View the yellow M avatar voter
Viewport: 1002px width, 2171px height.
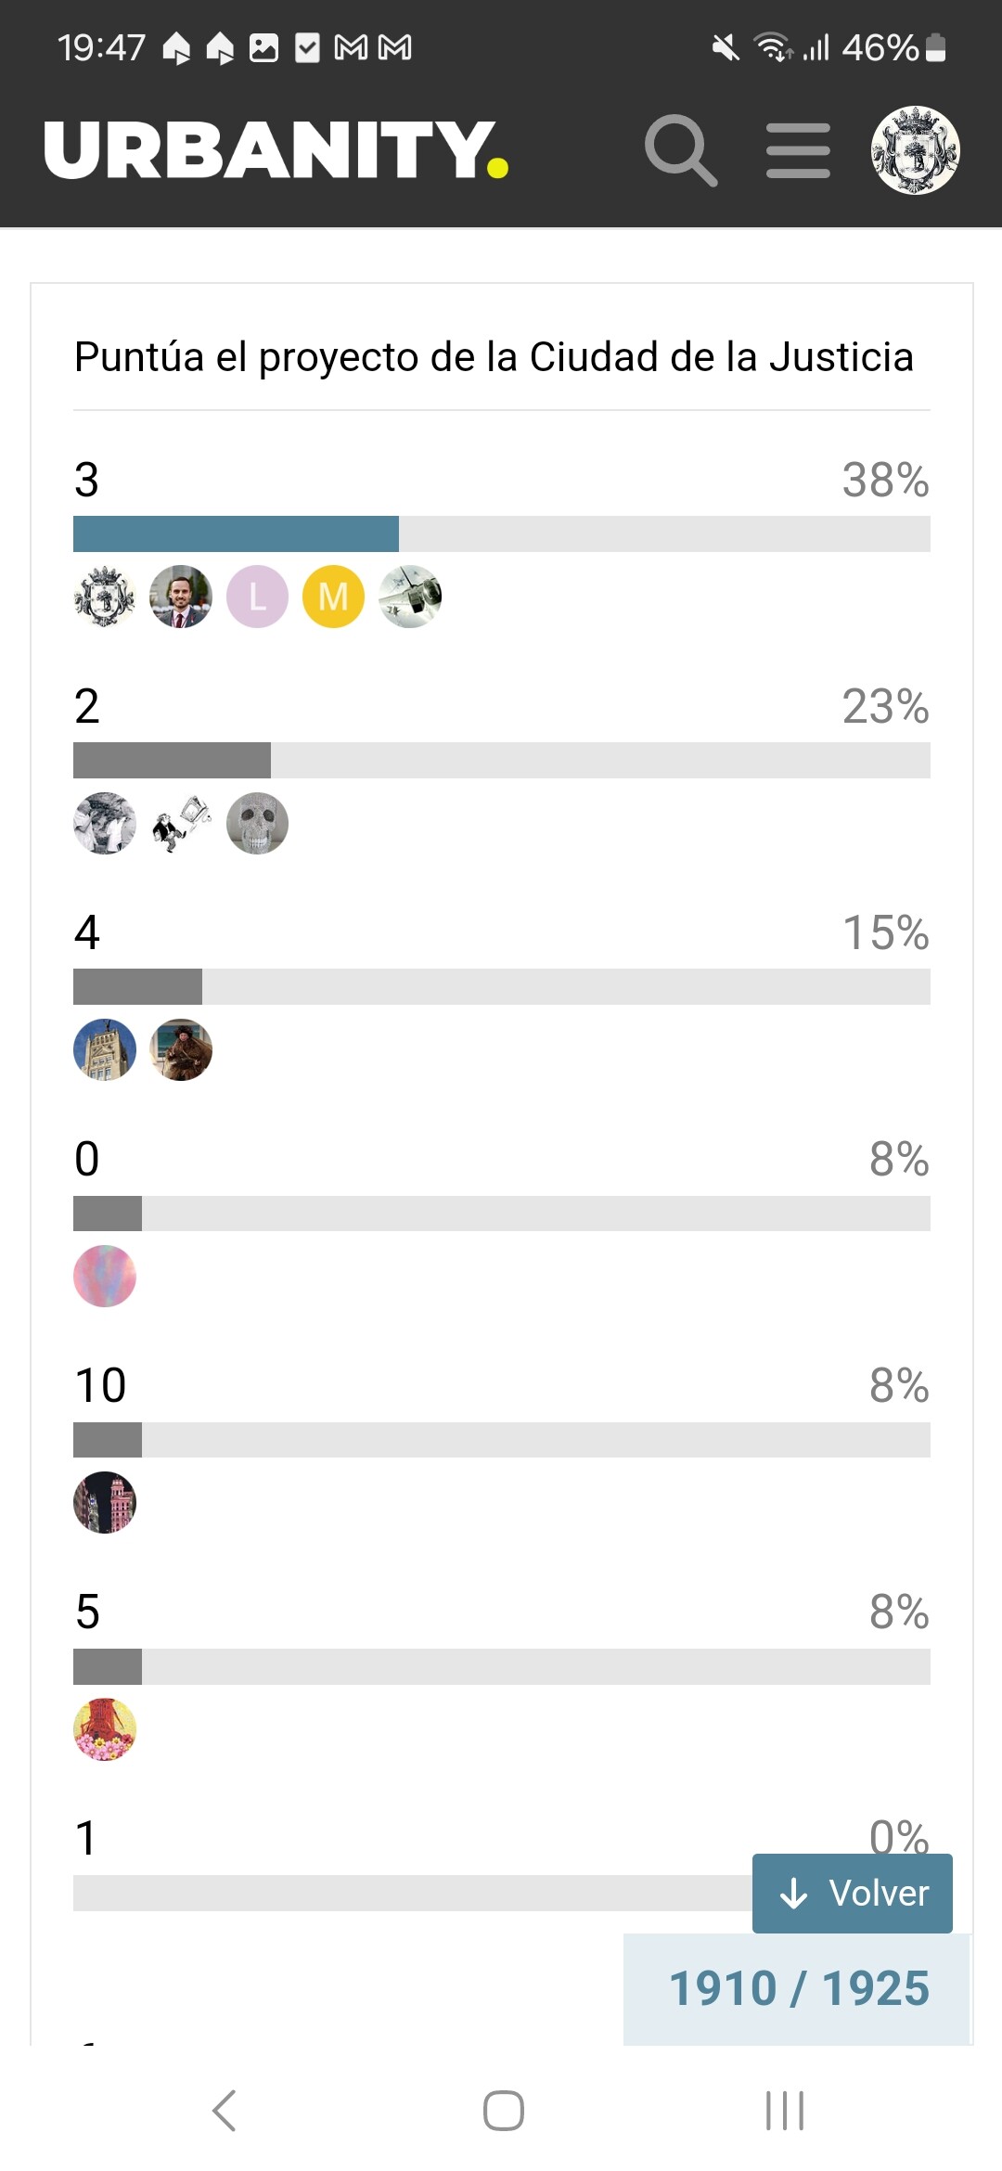pyautogui.click(x=334, y=597)
